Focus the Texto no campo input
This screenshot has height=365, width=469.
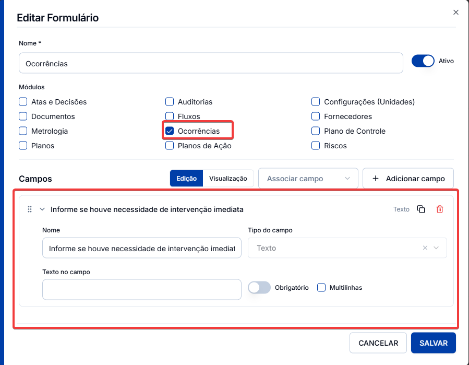142,289
